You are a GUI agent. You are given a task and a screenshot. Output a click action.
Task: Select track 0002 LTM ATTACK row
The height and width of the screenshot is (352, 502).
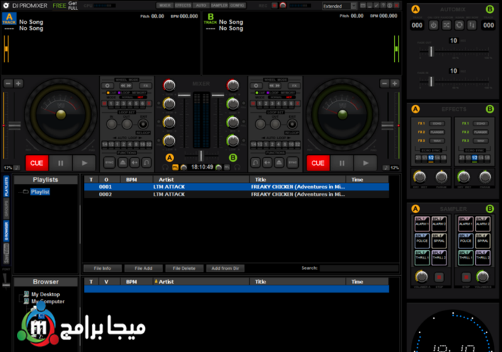pos(237,195)
